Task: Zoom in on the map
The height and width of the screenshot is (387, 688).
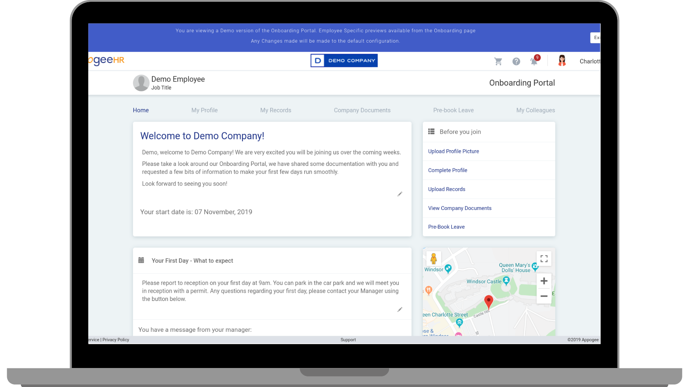Action: pyautogui.click(x=544, y=281)
